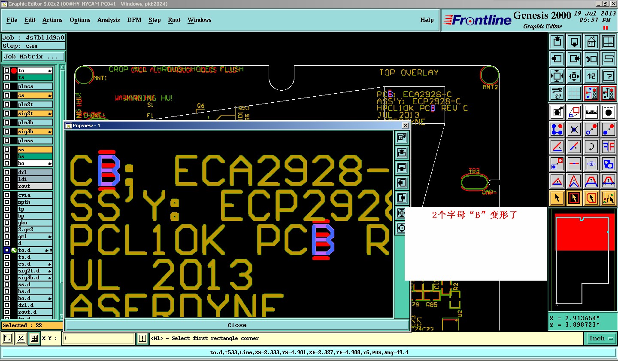618x361 pixels.
Task: Click the red active-layer dot beside layer to
Action: pos(14,70)
